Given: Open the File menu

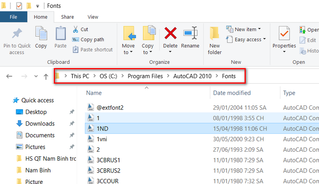Looking at the screenshot, I should pos(14,17).
